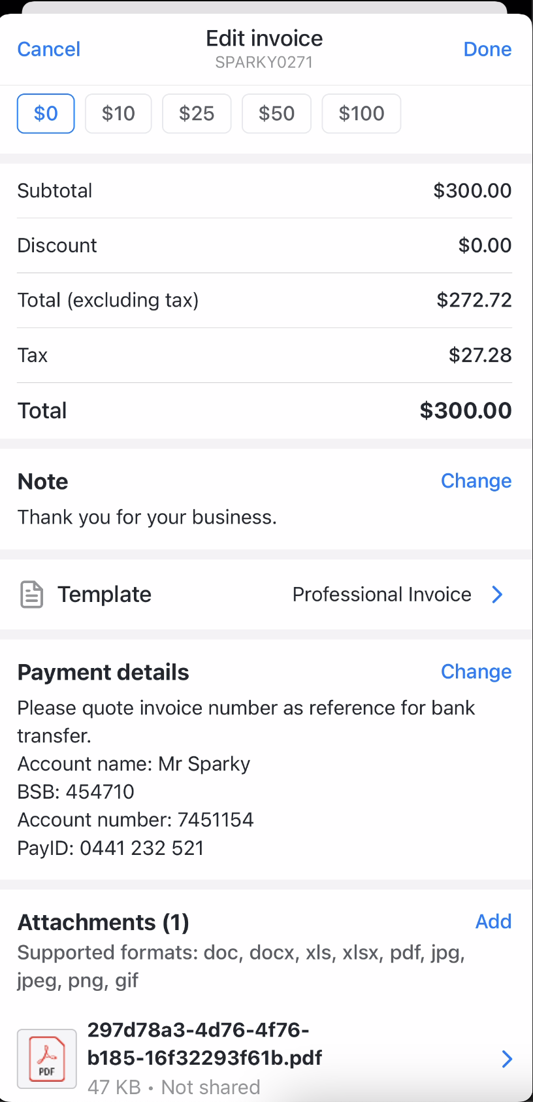Tap the Discount row
Viewport: 533px width, 1102px height.
[264, 246]
